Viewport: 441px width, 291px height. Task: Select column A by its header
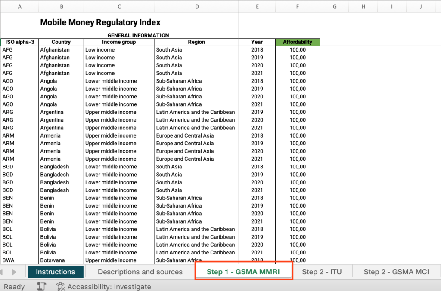pos(20,6)
